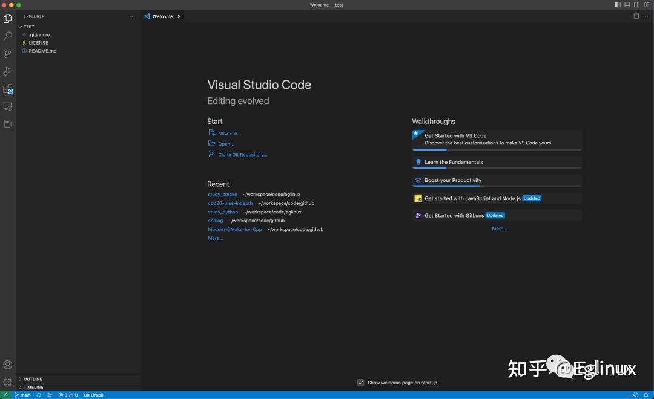Open customize layout icon in title bar
This screenshot has width=654, height=399.
647,5
